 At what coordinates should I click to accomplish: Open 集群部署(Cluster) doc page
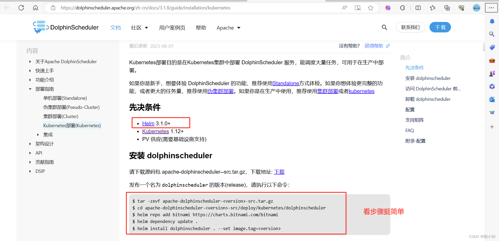click(x=61, y=116)
